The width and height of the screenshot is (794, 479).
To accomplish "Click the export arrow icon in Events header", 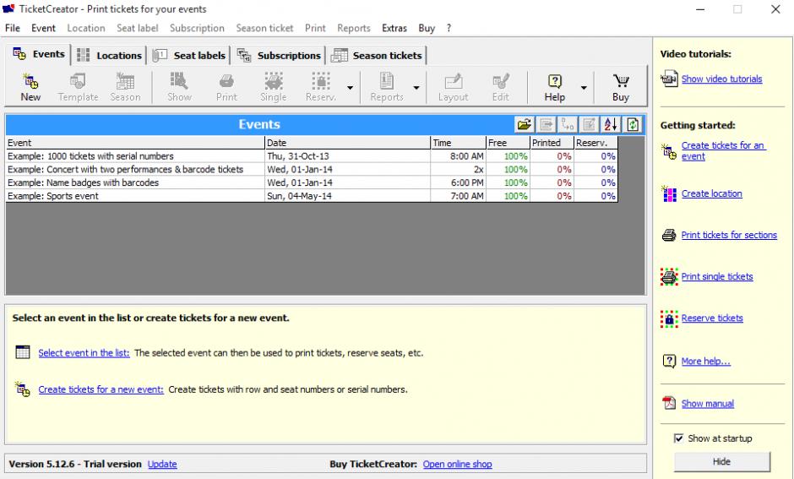I will click(x=547, y=124).
